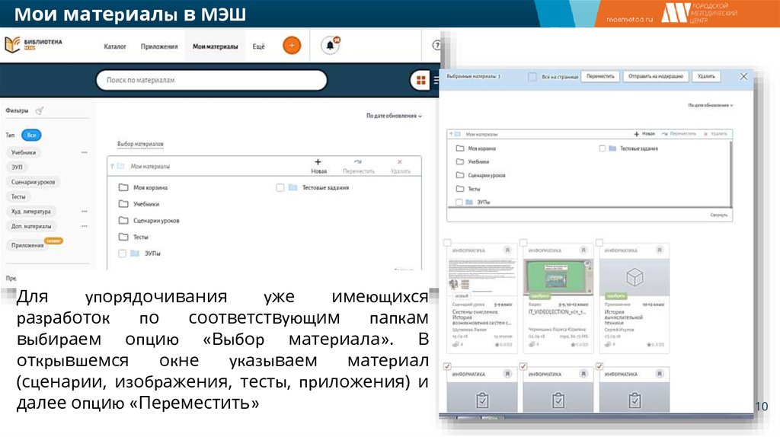Bookmark the IT_VIDEOLECTION video card
780x437 pixels.
point(583,249)
